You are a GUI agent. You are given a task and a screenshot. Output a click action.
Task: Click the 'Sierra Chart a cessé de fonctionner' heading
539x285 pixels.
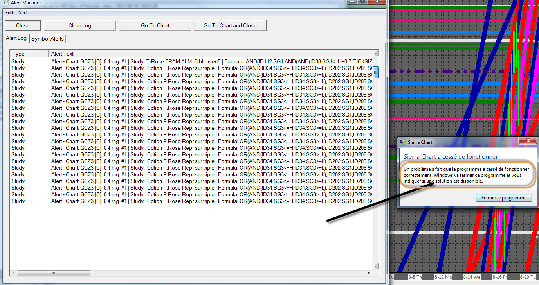coord(451,157)
